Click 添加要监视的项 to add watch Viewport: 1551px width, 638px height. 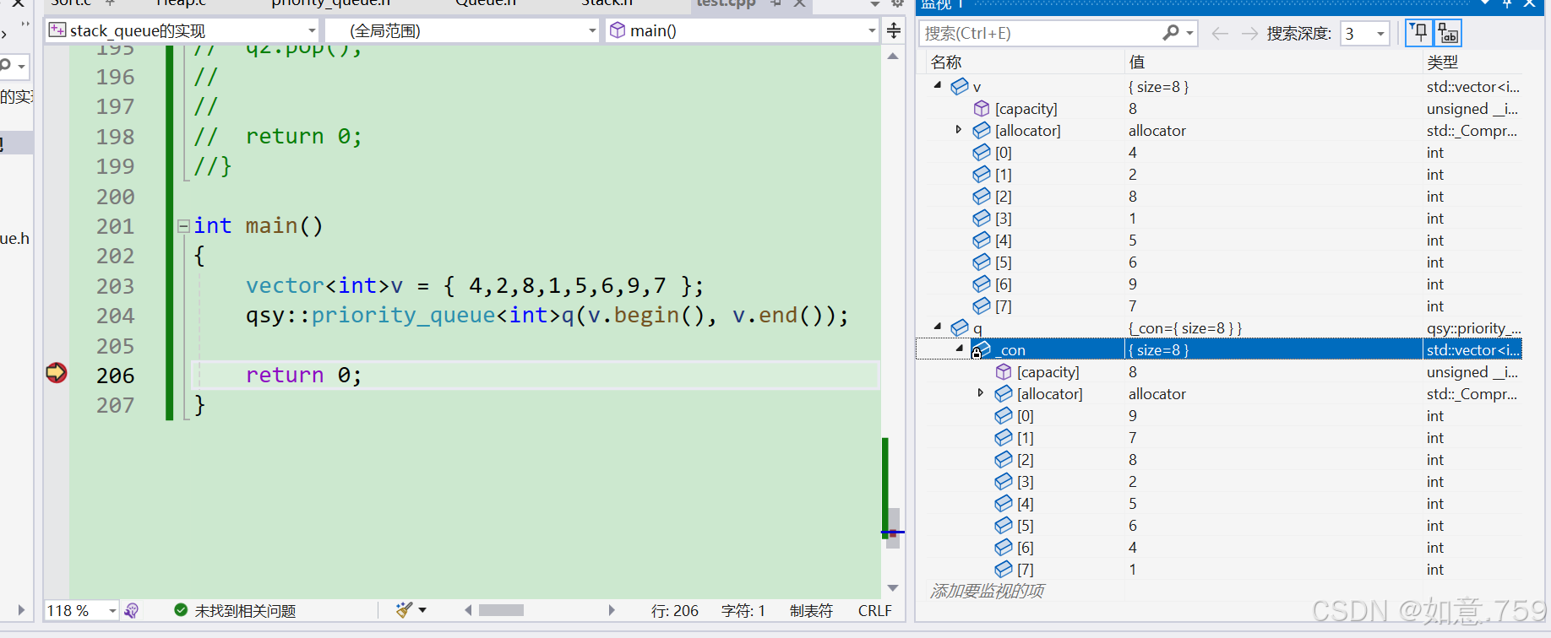[987, 591]
